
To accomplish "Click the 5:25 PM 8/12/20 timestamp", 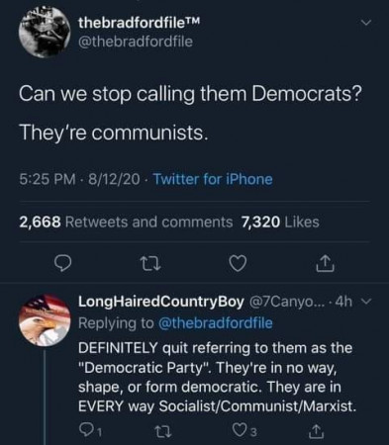I will point(79,179).
